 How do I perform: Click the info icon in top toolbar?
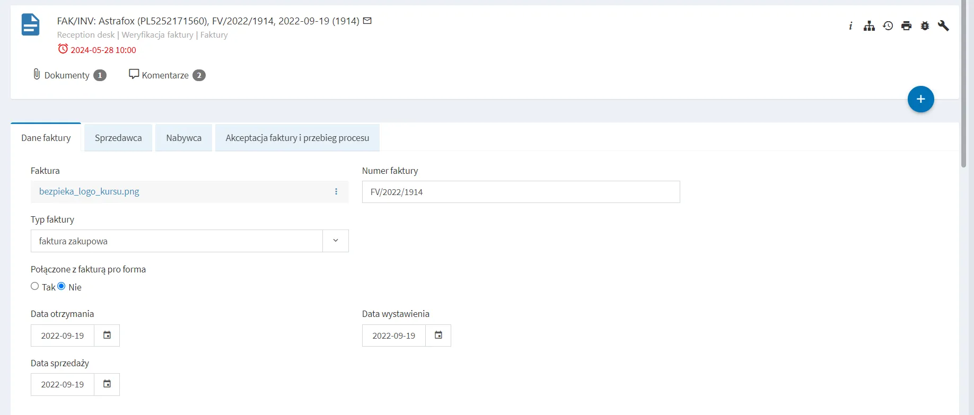pos(850,25)
